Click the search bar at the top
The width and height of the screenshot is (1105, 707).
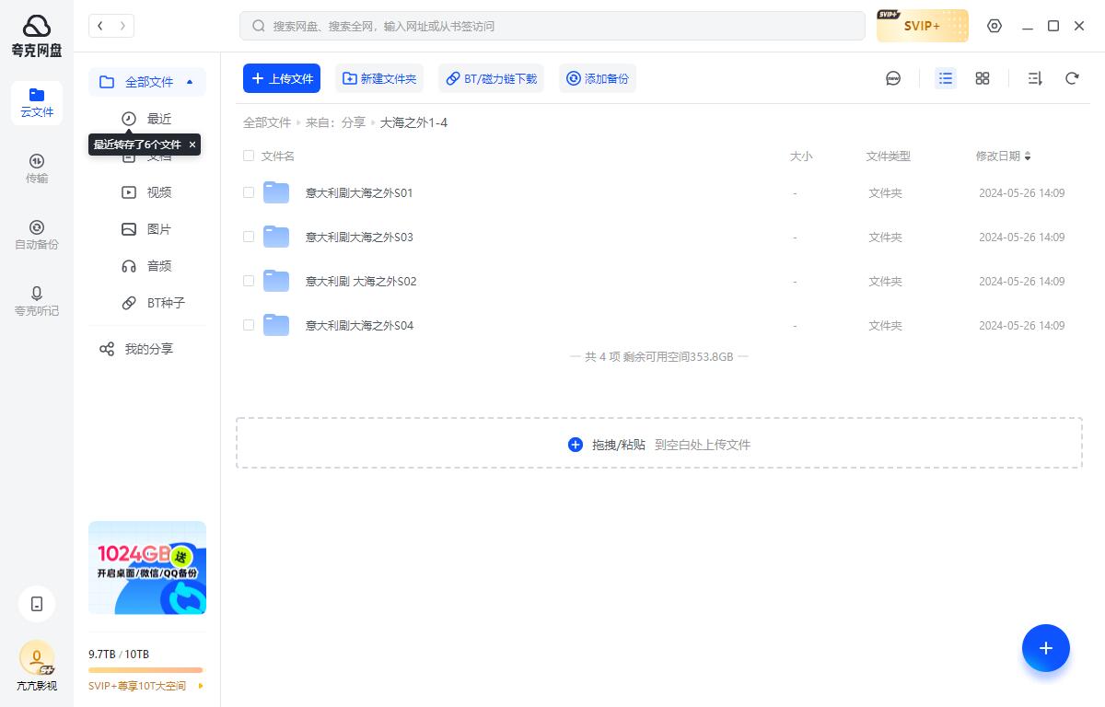(552, 26)
